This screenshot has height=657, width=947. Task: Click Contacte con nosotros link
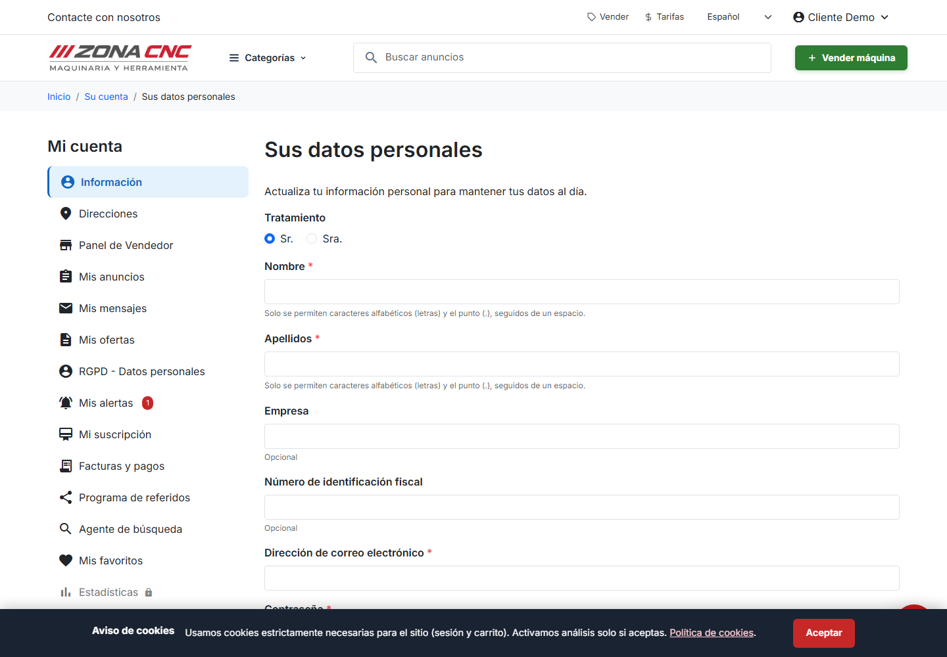[104, 17]
